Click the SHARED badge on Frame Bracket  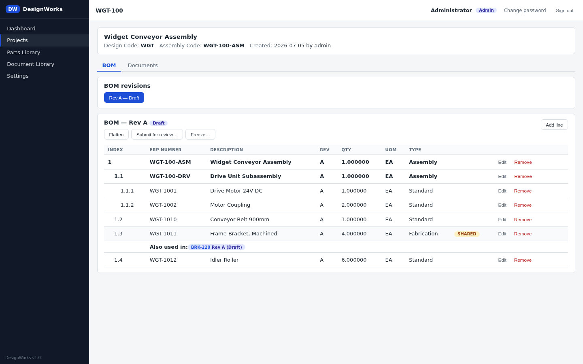tap(467, 234)
